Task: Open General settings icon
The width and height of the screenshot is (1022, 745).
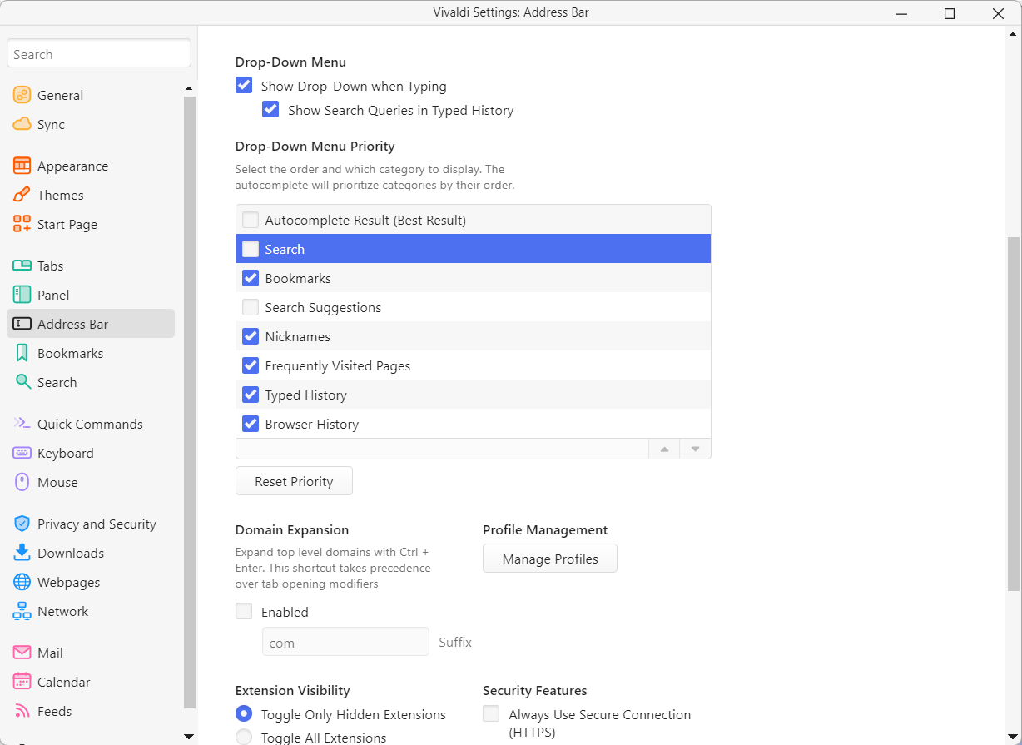Action: [x=22, y=95]
